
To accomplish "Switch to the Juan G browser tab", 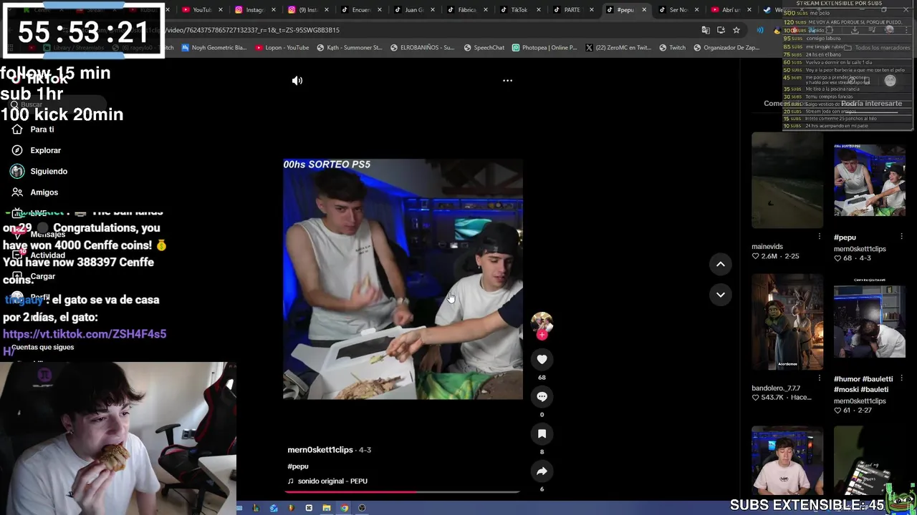I will pyautogui.click(x=414, y=10).
